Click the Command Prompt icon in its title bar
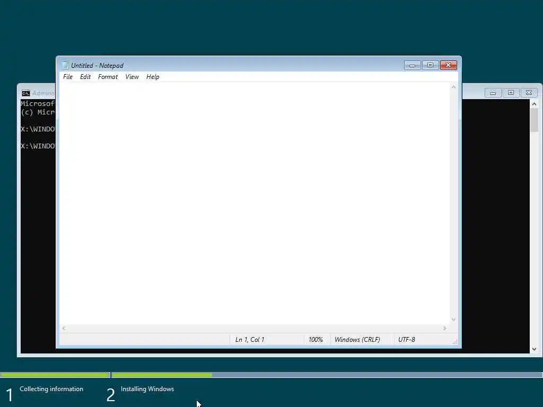 pos(25,93)
